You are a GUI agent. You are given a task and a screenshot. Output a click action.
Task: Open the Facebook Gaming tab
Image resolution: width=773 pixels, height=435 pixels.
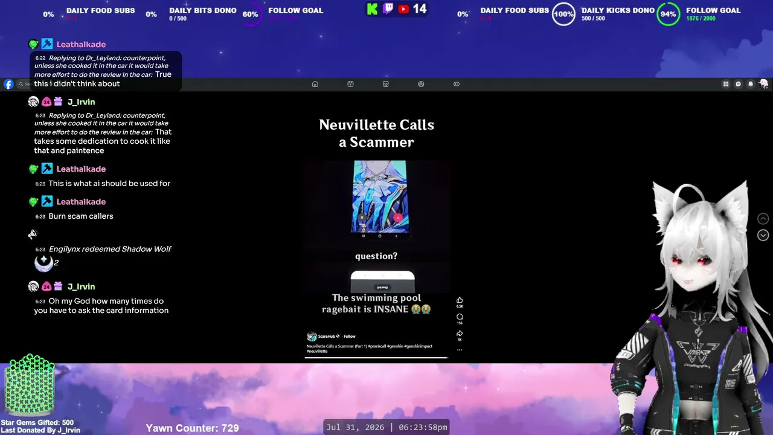457,84
